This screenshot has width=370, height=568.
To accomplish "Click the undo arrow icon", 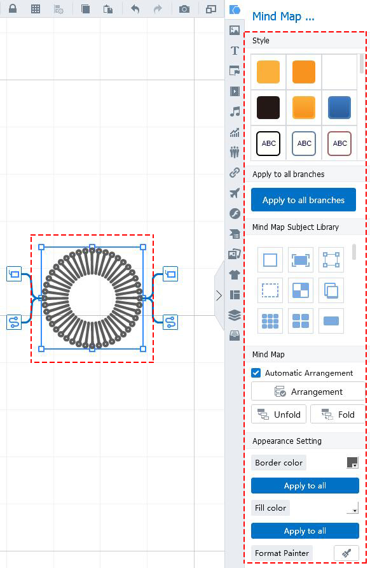I will [x=135, y=9].
